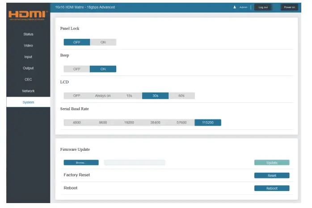Set Panel Lock to OFF

pos(77,42)
